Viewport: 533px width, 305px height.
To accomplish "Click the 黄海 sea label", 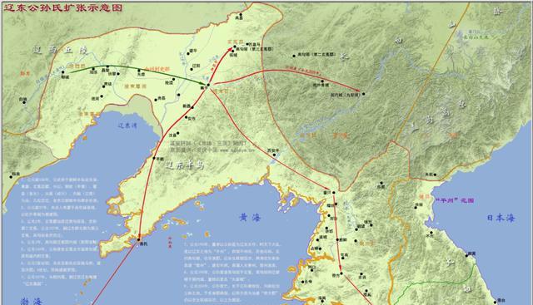I will pos(250,218).
